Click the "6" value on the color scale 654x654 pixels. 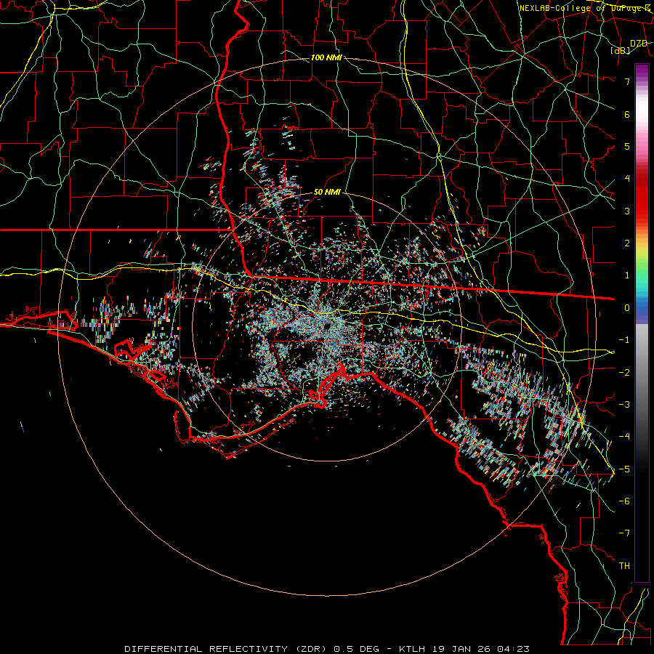627,114
